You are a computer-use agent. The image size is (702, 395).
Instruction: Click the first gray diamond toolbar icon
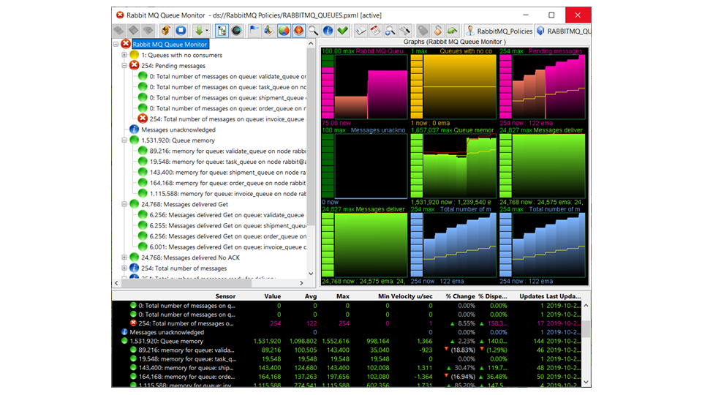118,31
